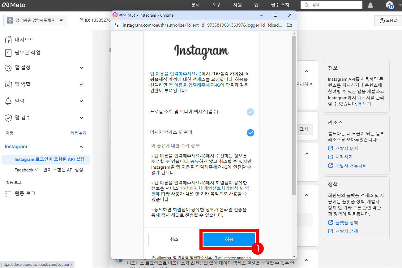402x268 pixels.
Task: Open the 지원 menu
Action: (x=237, y=5)
